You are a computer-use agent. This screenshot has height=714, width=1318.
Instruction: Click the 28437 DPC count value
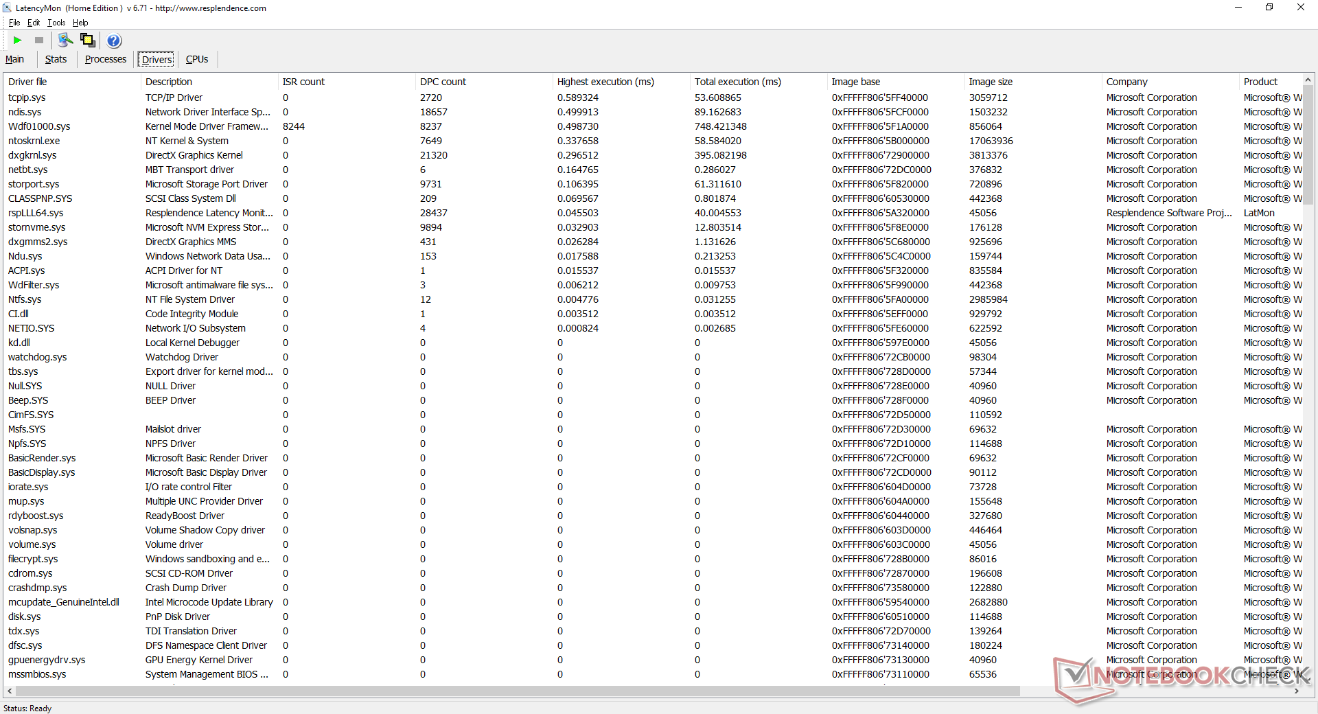(x=434, y=213)
